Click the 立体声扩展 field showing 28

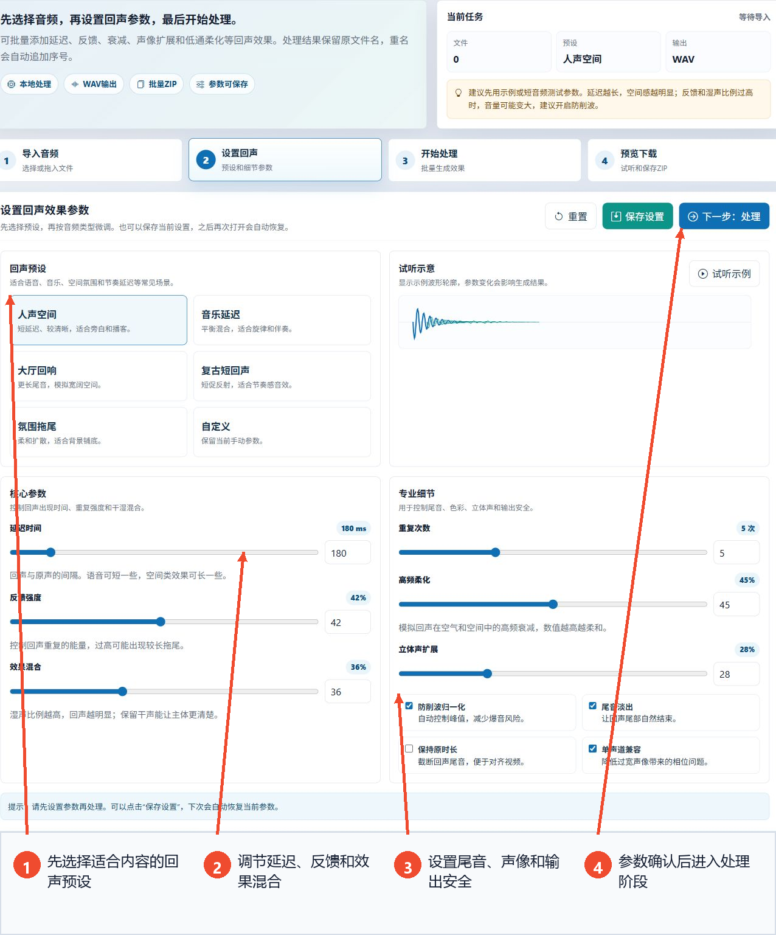[x=736, y=674]
